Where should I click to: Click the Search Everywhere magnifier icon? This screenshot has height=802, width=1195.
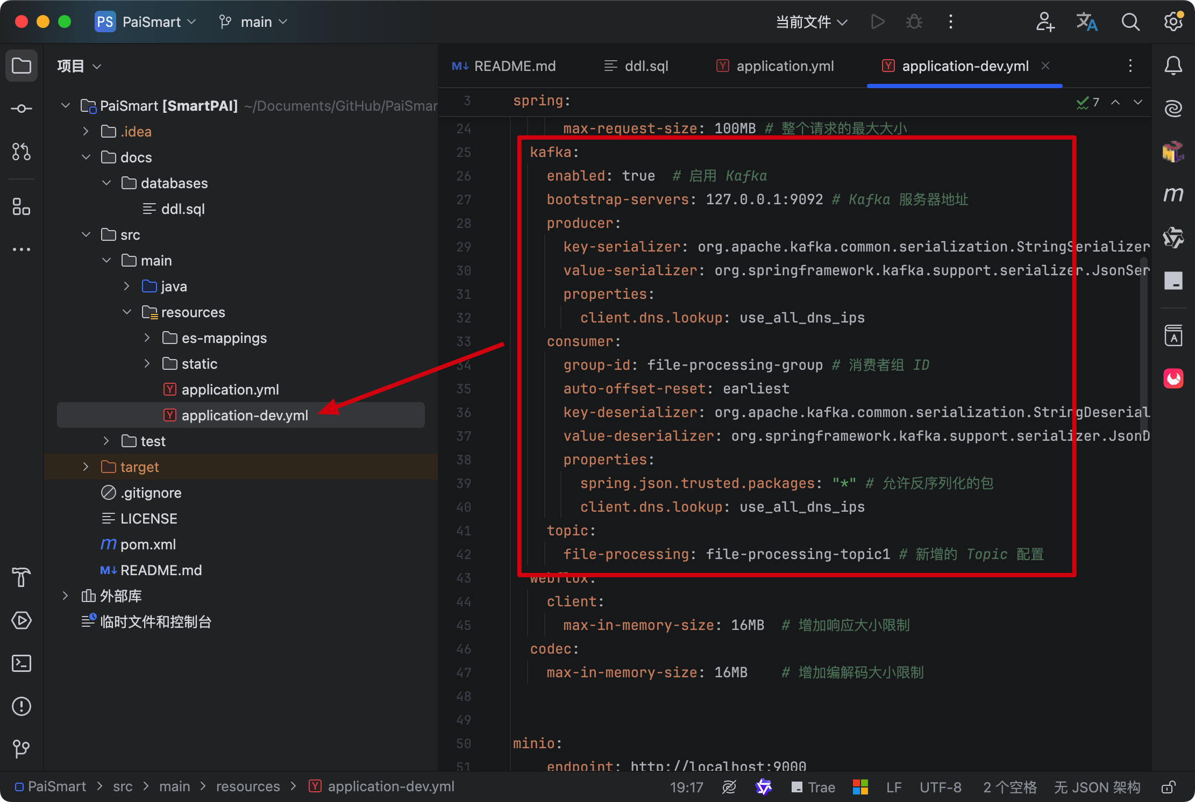click(1130, 22)
